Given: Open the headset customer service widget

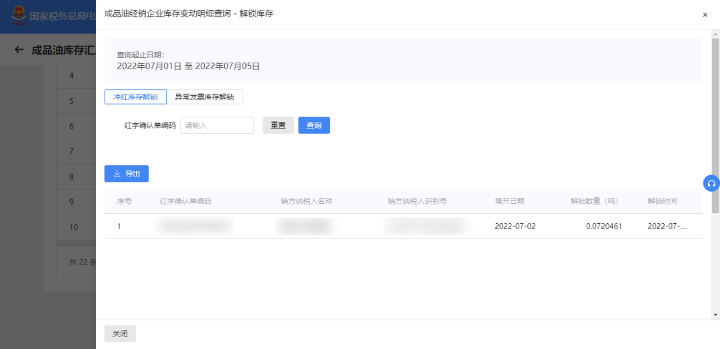Looking at the screenshot, I should click(711, 183).
